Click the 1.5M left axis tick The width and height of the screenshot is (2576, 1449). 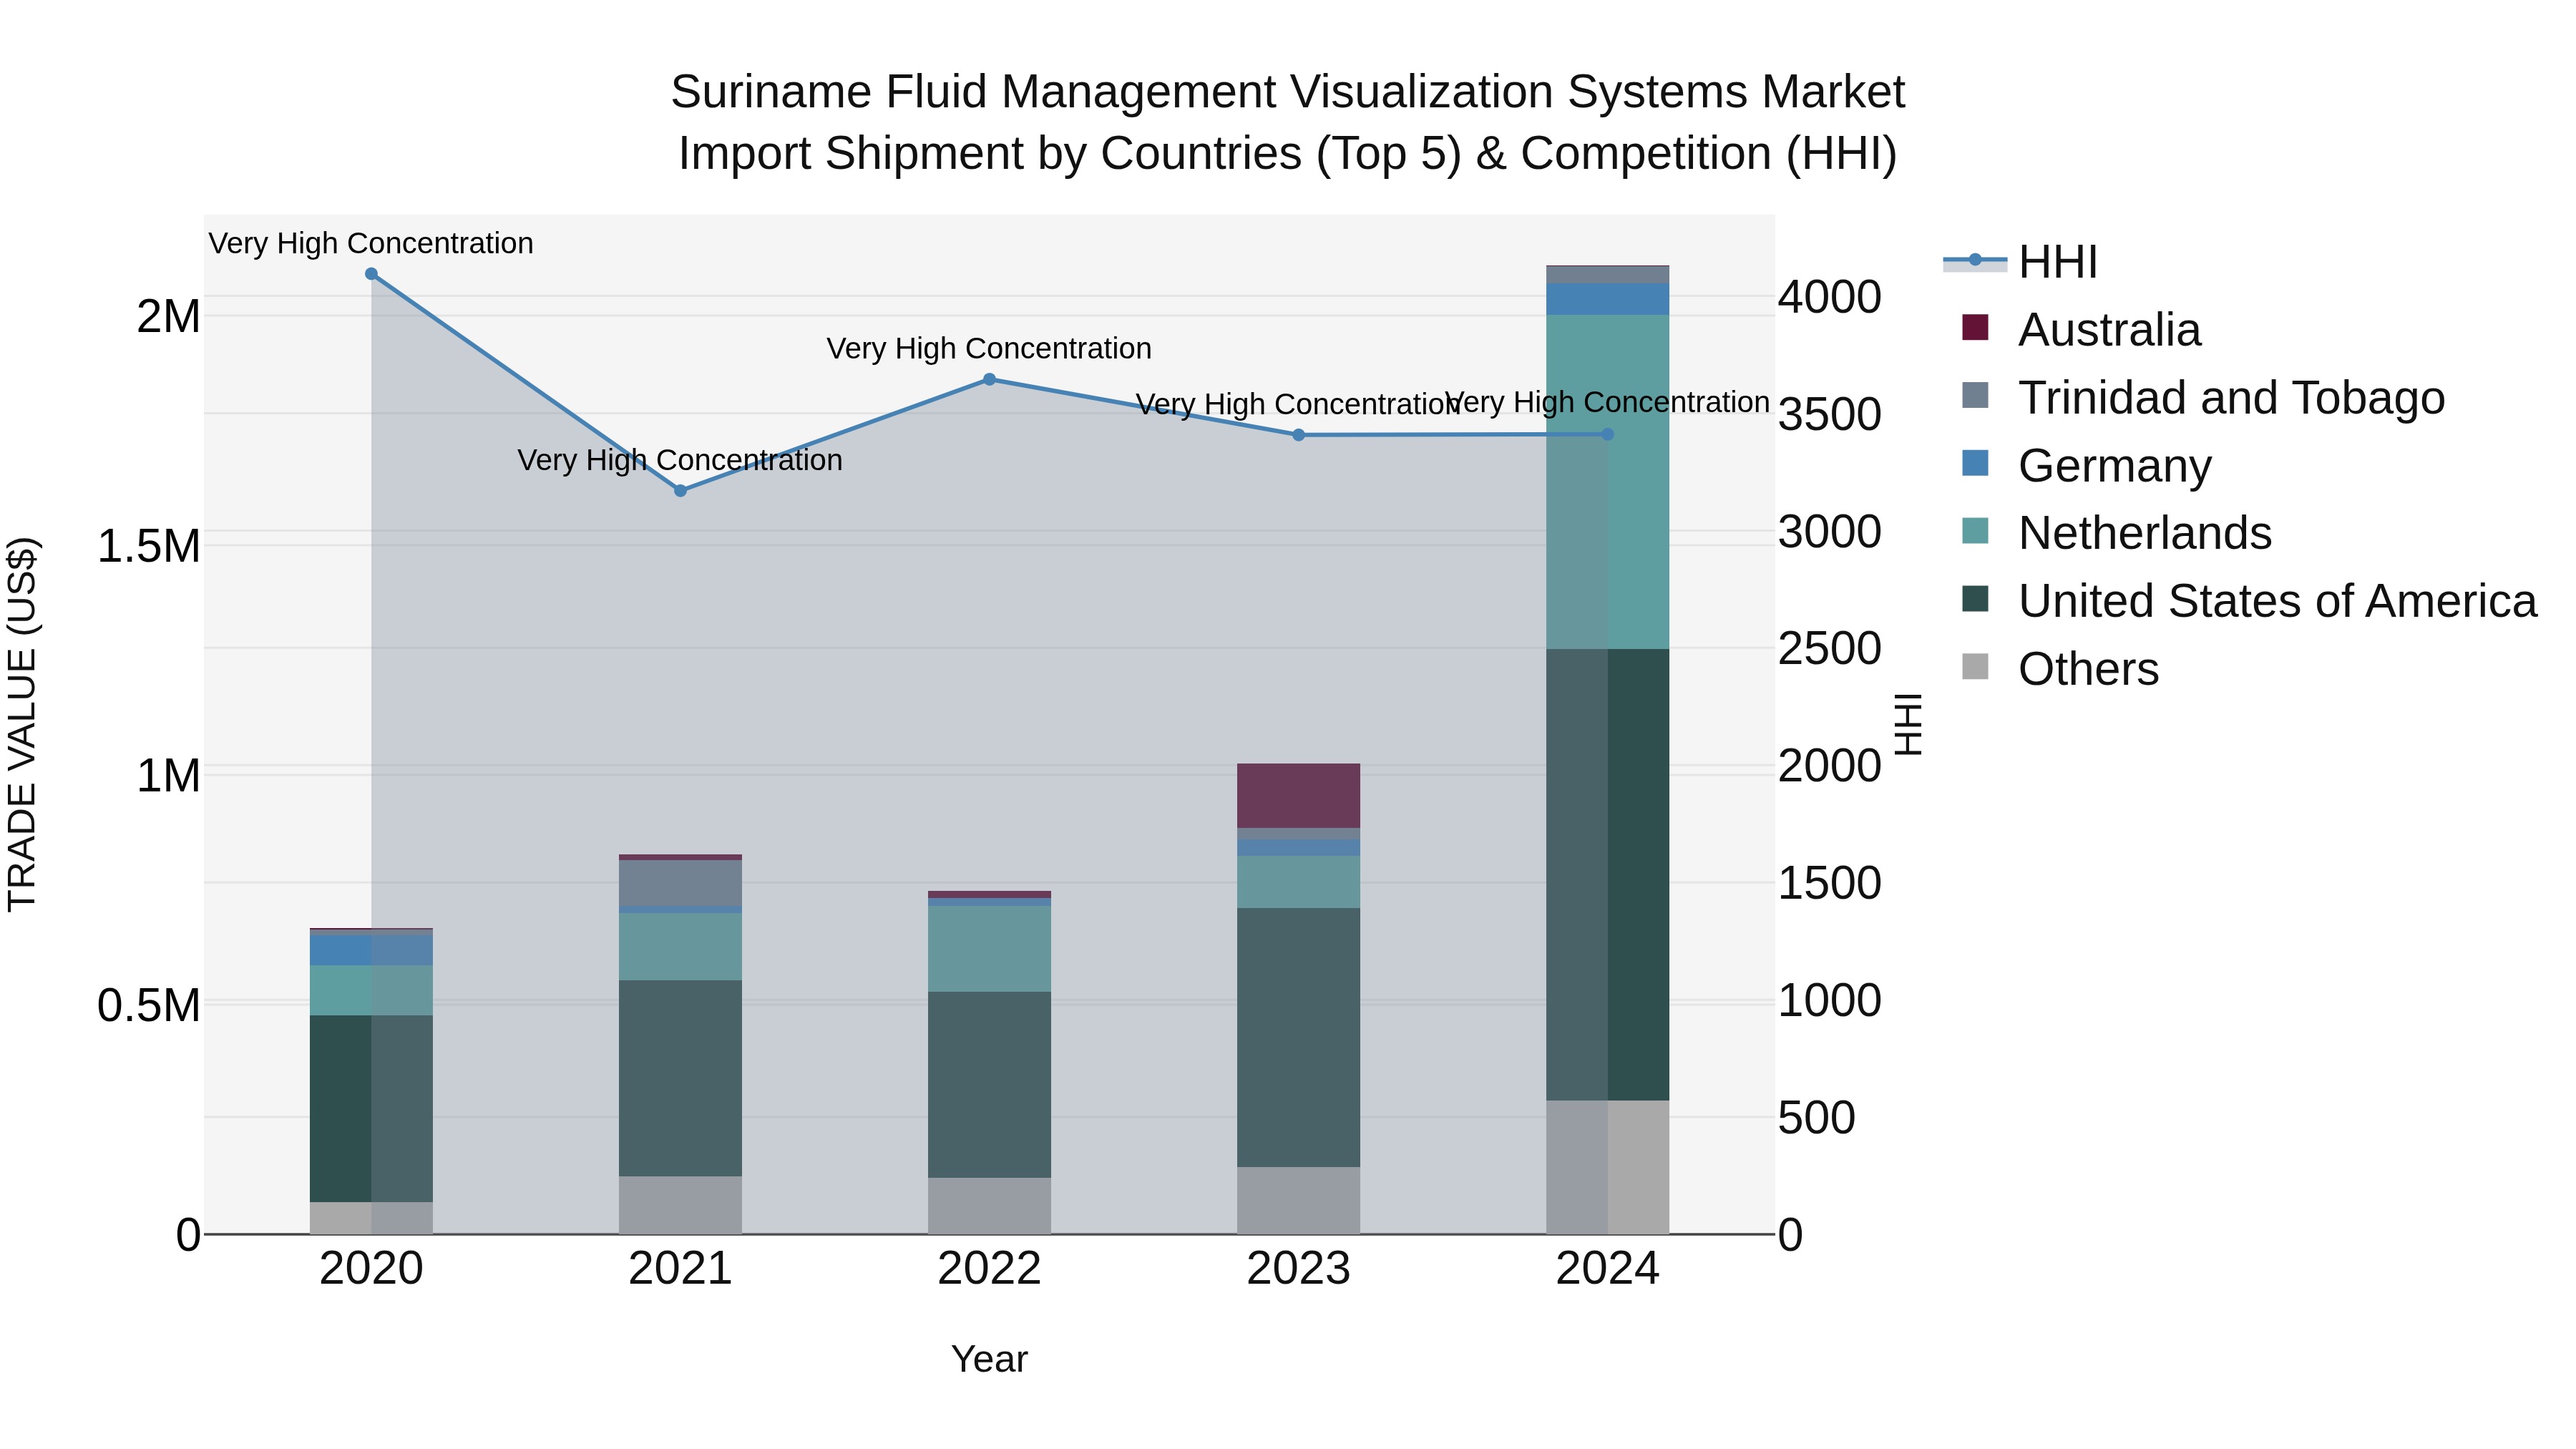(x=149, y=547)
